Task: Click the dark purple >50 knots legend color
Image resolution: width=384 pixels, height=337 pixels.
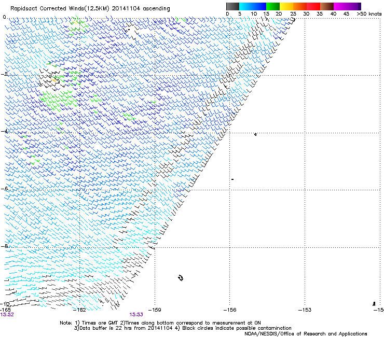Action: 360,6
